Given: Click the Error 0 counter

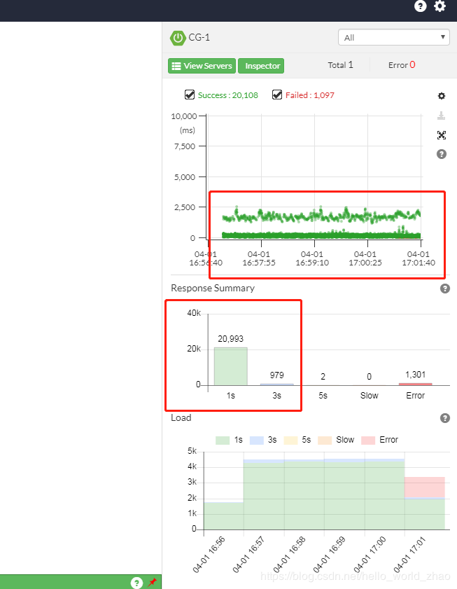Looking at the screenshot, I should (x=402, y=65).
